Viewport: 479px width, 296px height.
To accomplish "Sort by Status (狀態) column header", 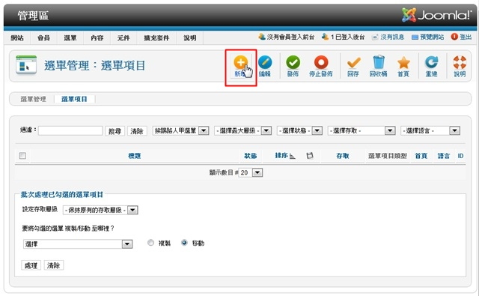I will coord(250,156).
